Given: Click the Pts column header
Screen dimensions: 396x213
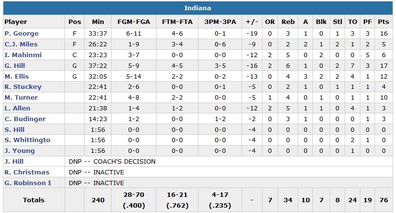Looking at the screenshot, I should point(383,21).
